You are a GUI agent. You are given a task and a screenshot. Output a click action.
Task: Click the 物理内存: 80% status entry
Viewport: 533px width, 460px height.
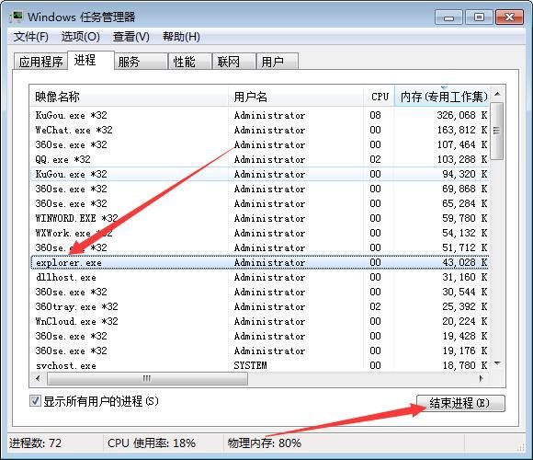click(x=264, y=443)
